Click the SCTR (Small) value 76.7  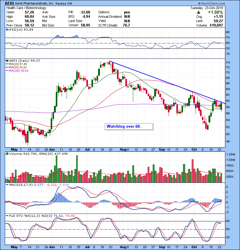(126, 25)
